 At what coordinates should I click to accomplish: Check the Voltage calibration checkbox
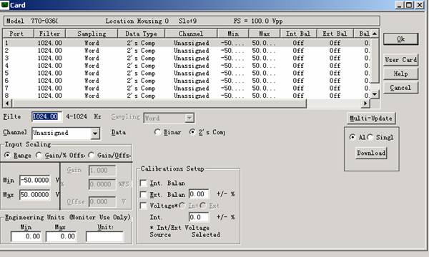[x=143, y=206]
